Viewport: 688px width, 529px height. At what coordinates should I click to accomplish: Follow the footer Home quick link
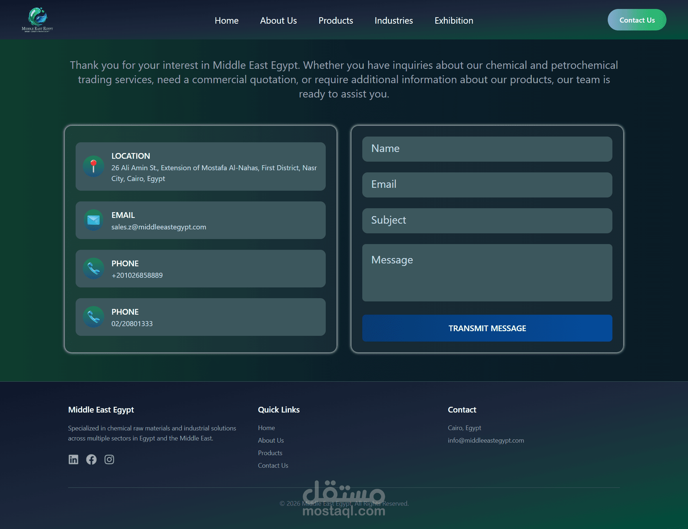click(266, 428)
